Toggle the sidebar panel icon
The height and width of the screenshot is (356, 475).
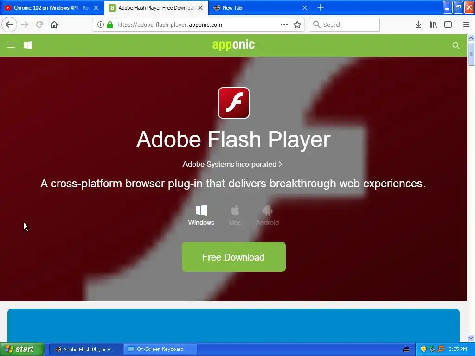(448, 25)
